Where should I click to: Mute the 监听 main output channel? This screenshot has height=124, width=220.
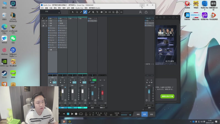(x=147, y=80)
